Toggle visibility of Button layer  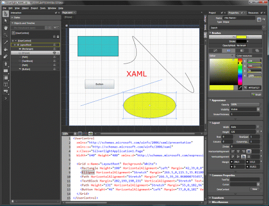[x=54, y=69]
